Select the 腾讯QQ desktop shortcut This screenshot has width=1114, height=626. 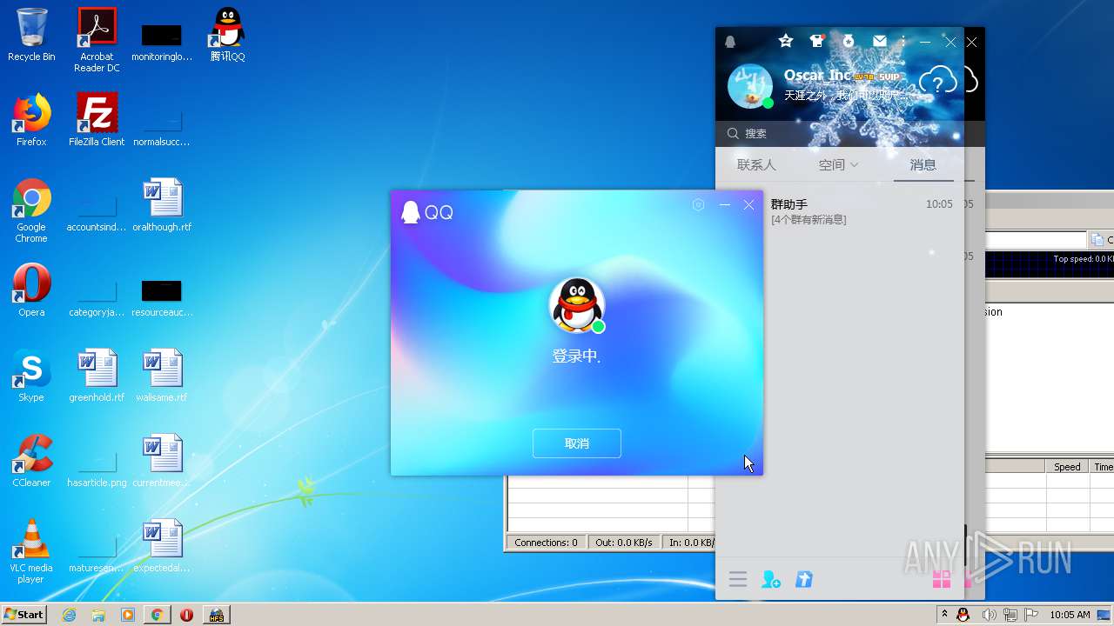pyautogui.click(x=227, y=35)
